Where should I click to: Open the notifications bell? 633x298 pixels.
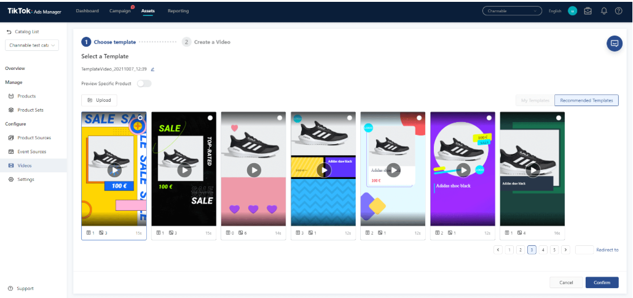pos(604,11)
